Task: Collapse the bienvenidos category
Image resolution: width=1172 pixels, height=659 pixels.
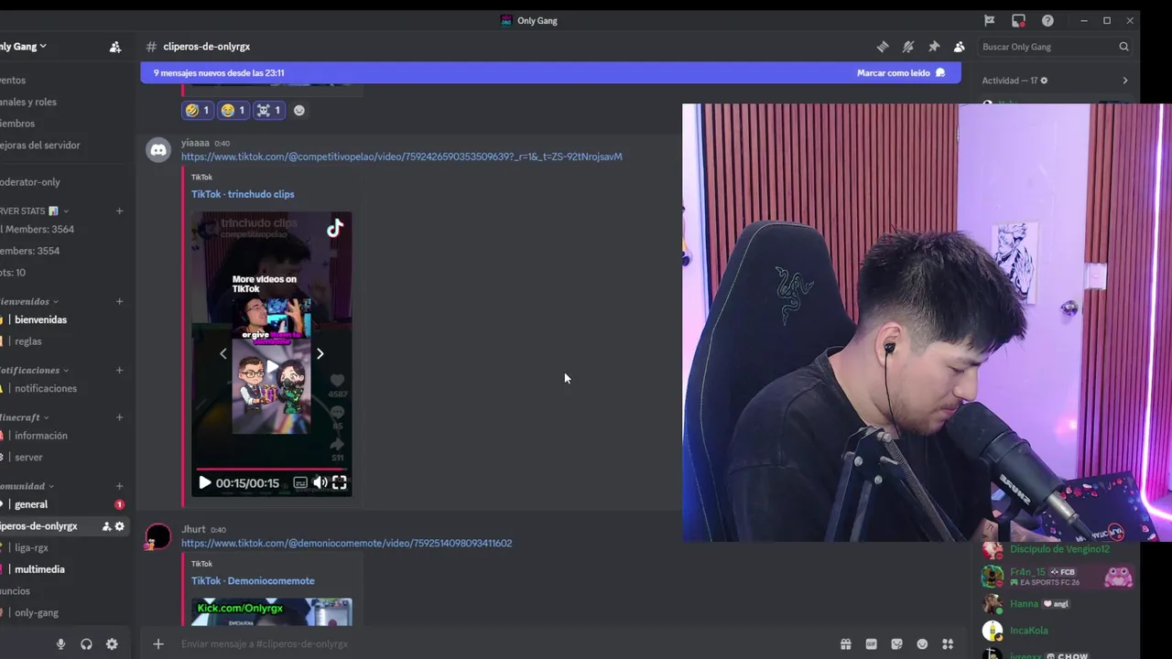Action: (x=29, y=301)
